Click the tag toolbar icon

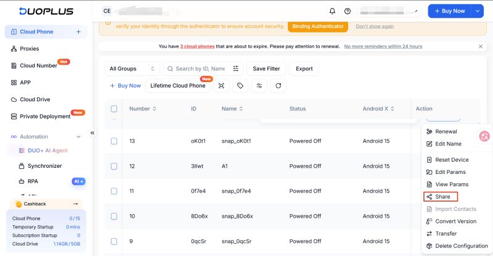pos(240,86)
